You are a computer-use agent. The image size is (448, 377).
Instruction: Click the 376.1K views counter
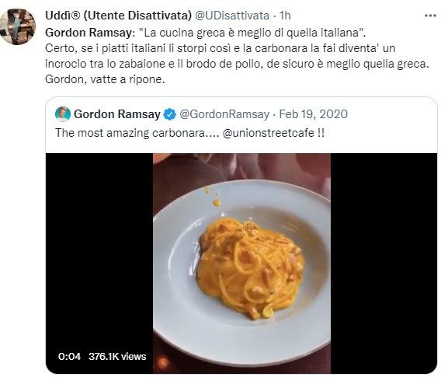coord(117,357)
